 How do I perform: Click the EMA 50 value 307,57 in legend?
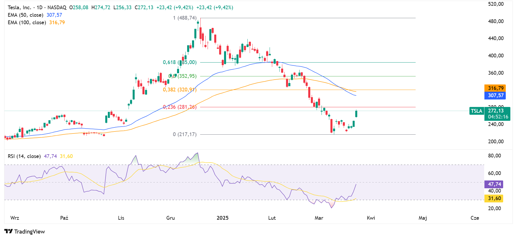[54, 15]
